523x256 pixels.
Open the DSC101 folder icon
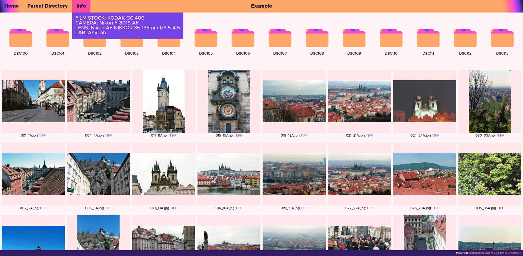click(x=57, y=38)
